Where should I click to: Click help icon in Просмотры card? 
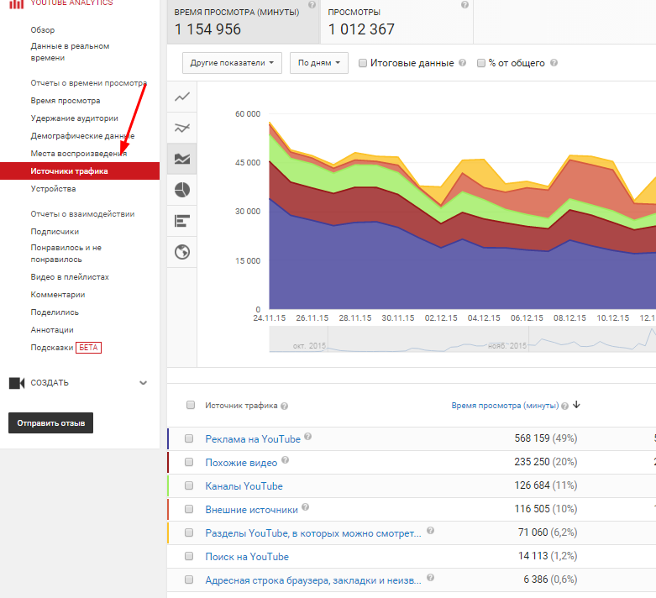[464, 4]
